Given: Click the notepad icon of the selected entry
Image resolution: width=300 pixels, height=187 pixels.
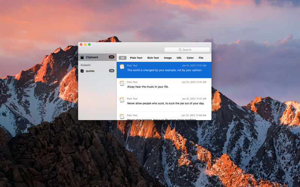Looking at the screenshot, I should [122, 67].
